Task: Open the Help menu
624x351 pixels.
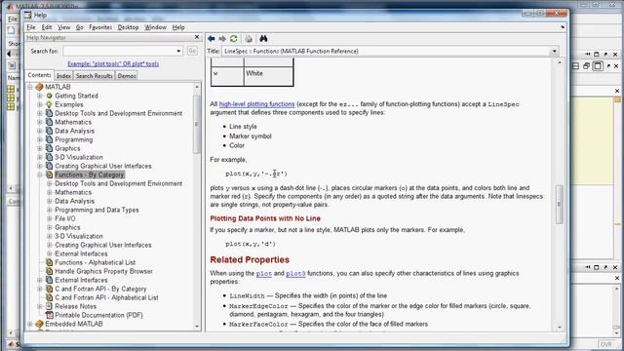Action: coord(178,27)
